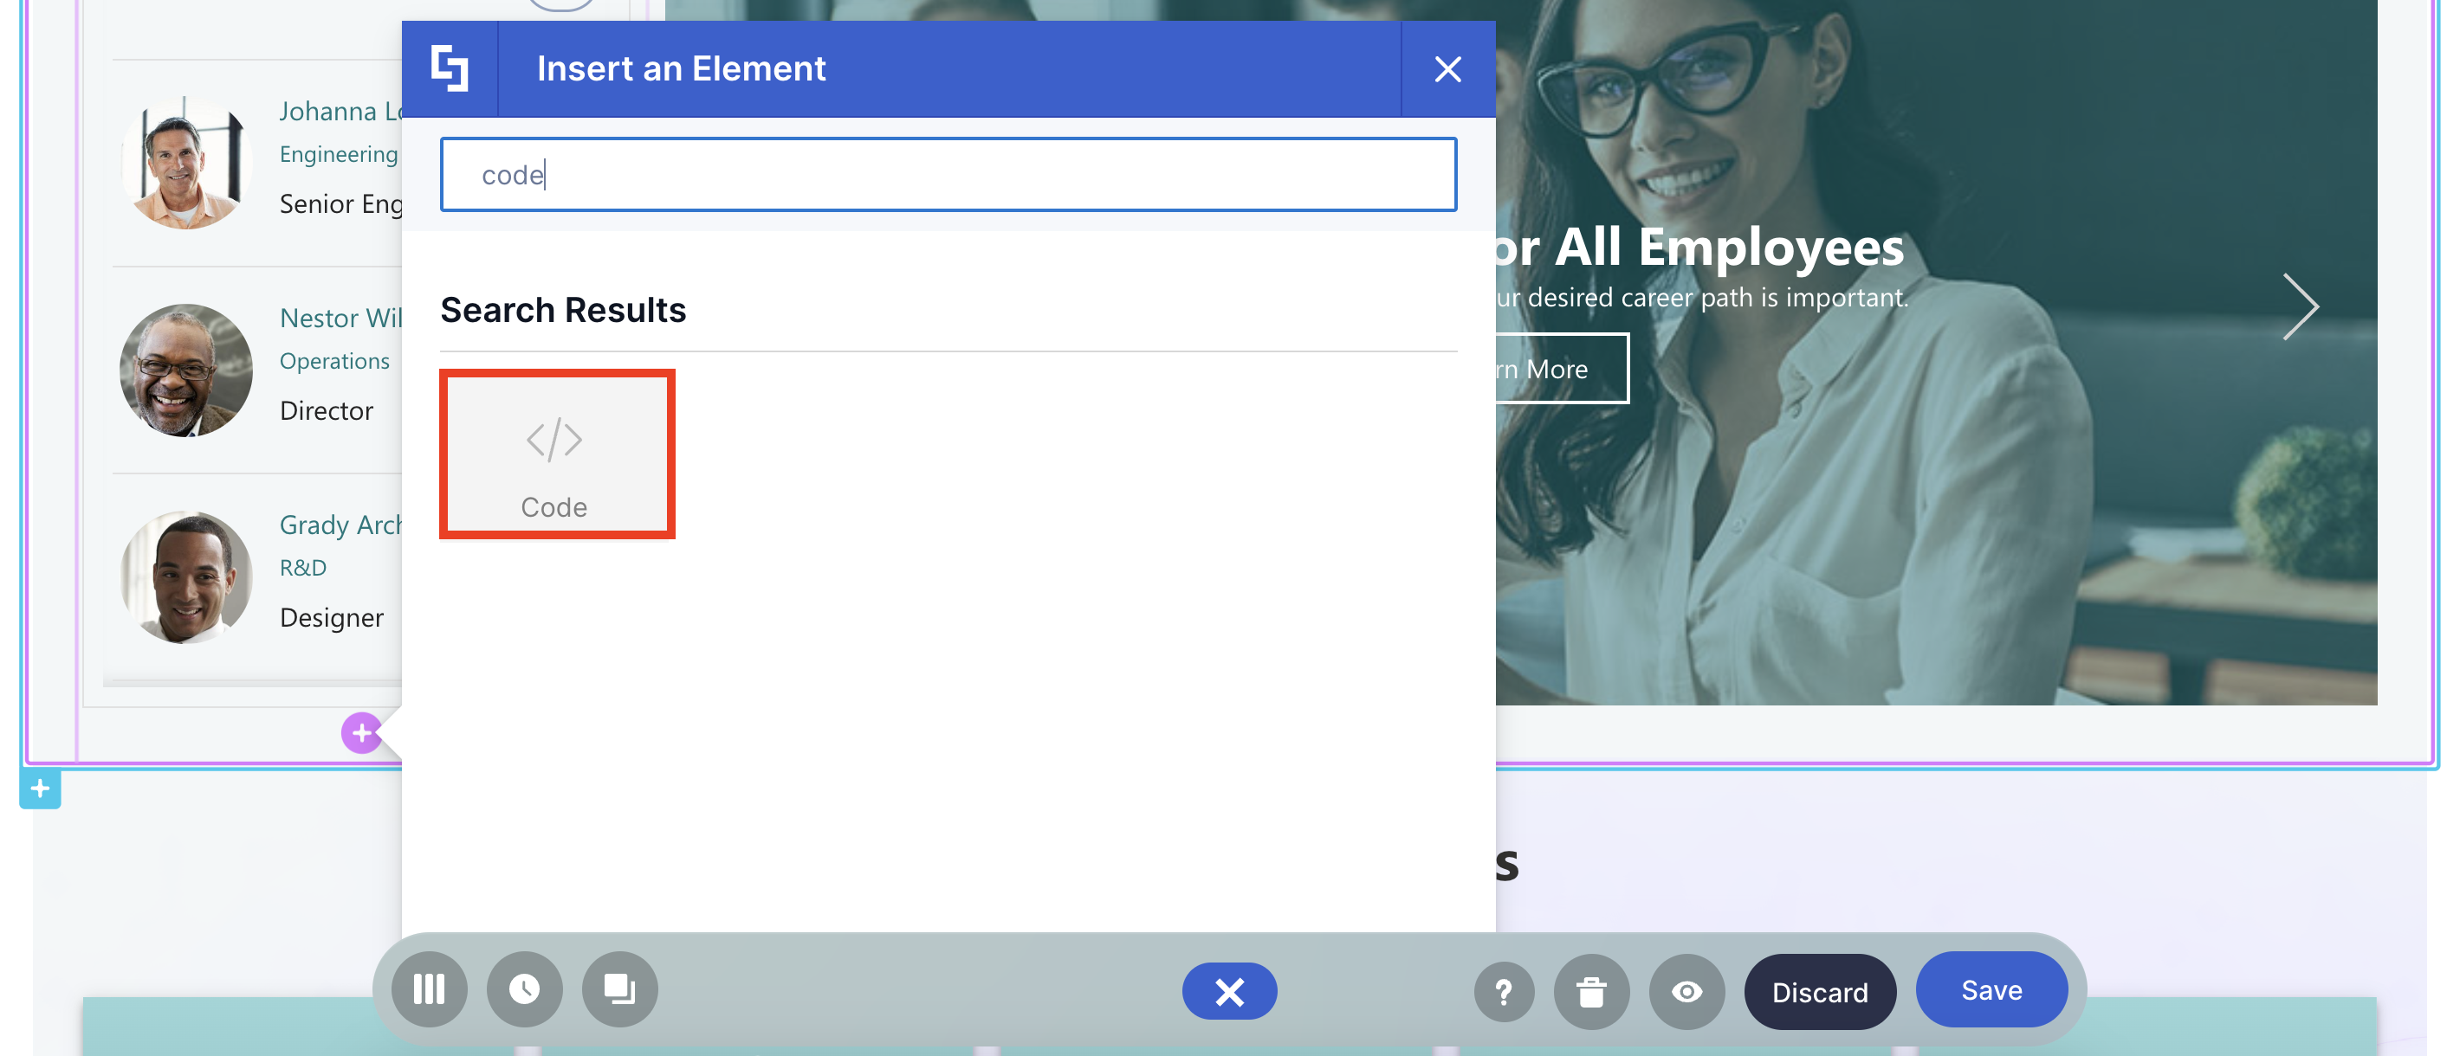Click the element search input field
The width and height of the screenshot is (2460, 1056).
pyautogui.click(x=948, y=175)
